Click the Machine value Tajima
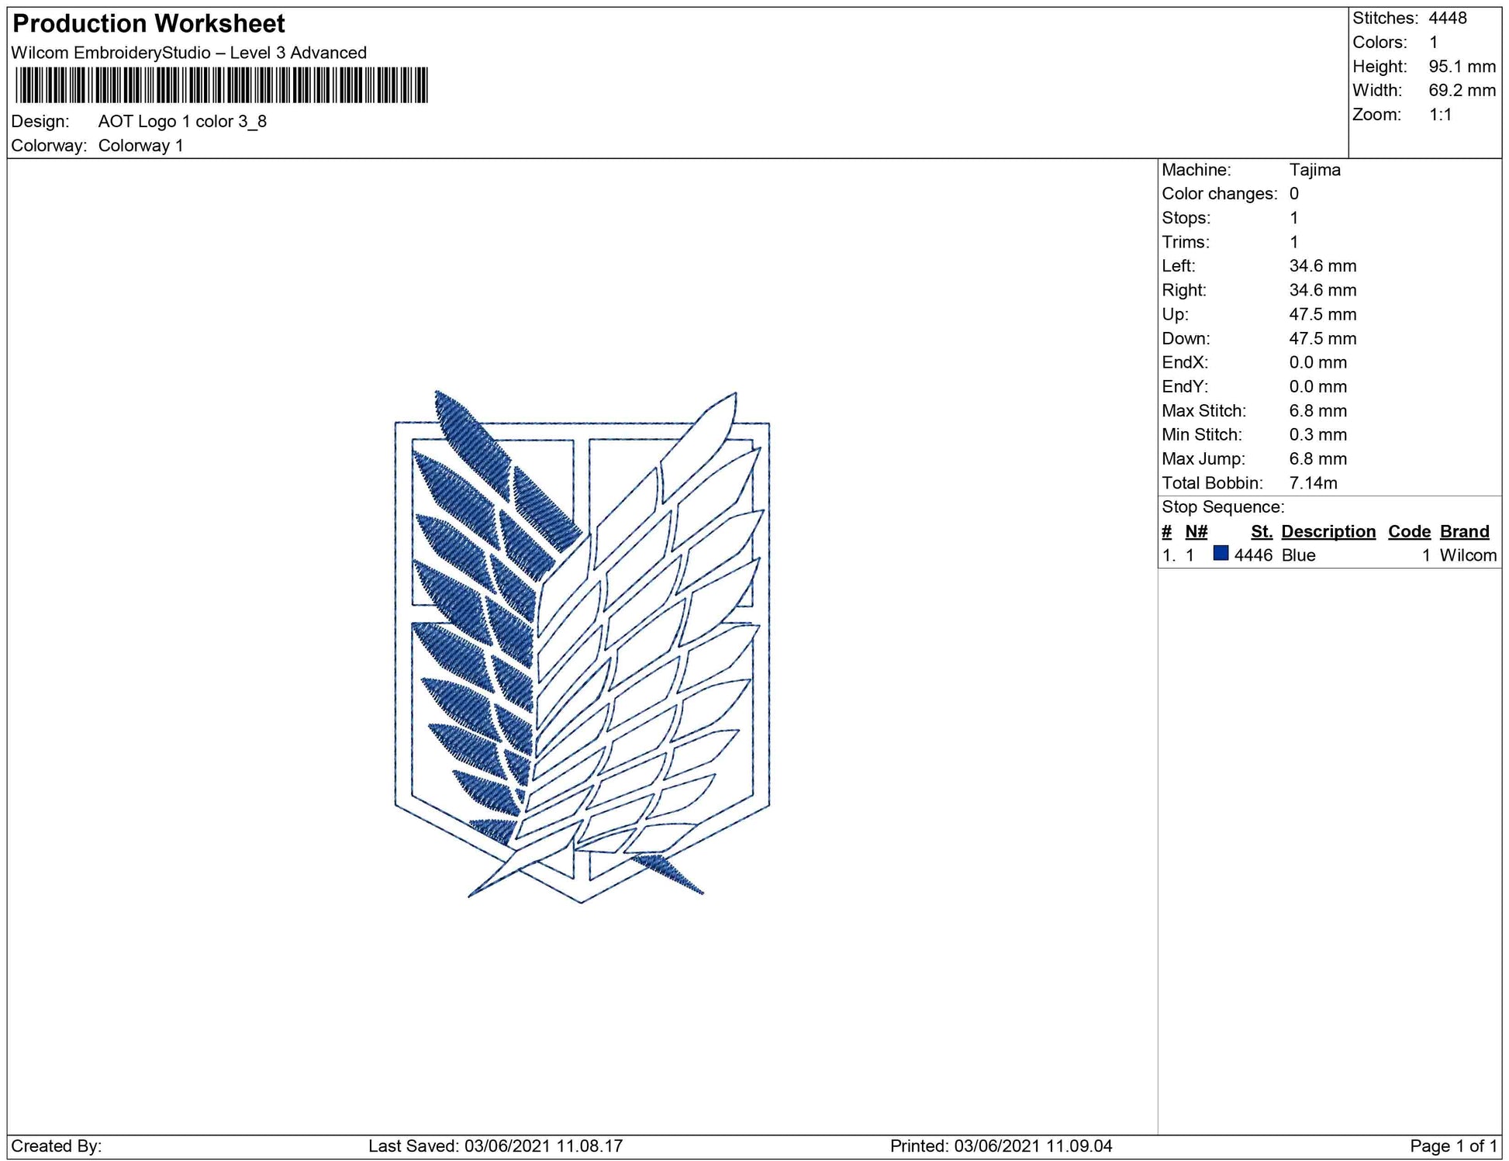This screenshot has height=1161, width=1509. pos(1314,170)
